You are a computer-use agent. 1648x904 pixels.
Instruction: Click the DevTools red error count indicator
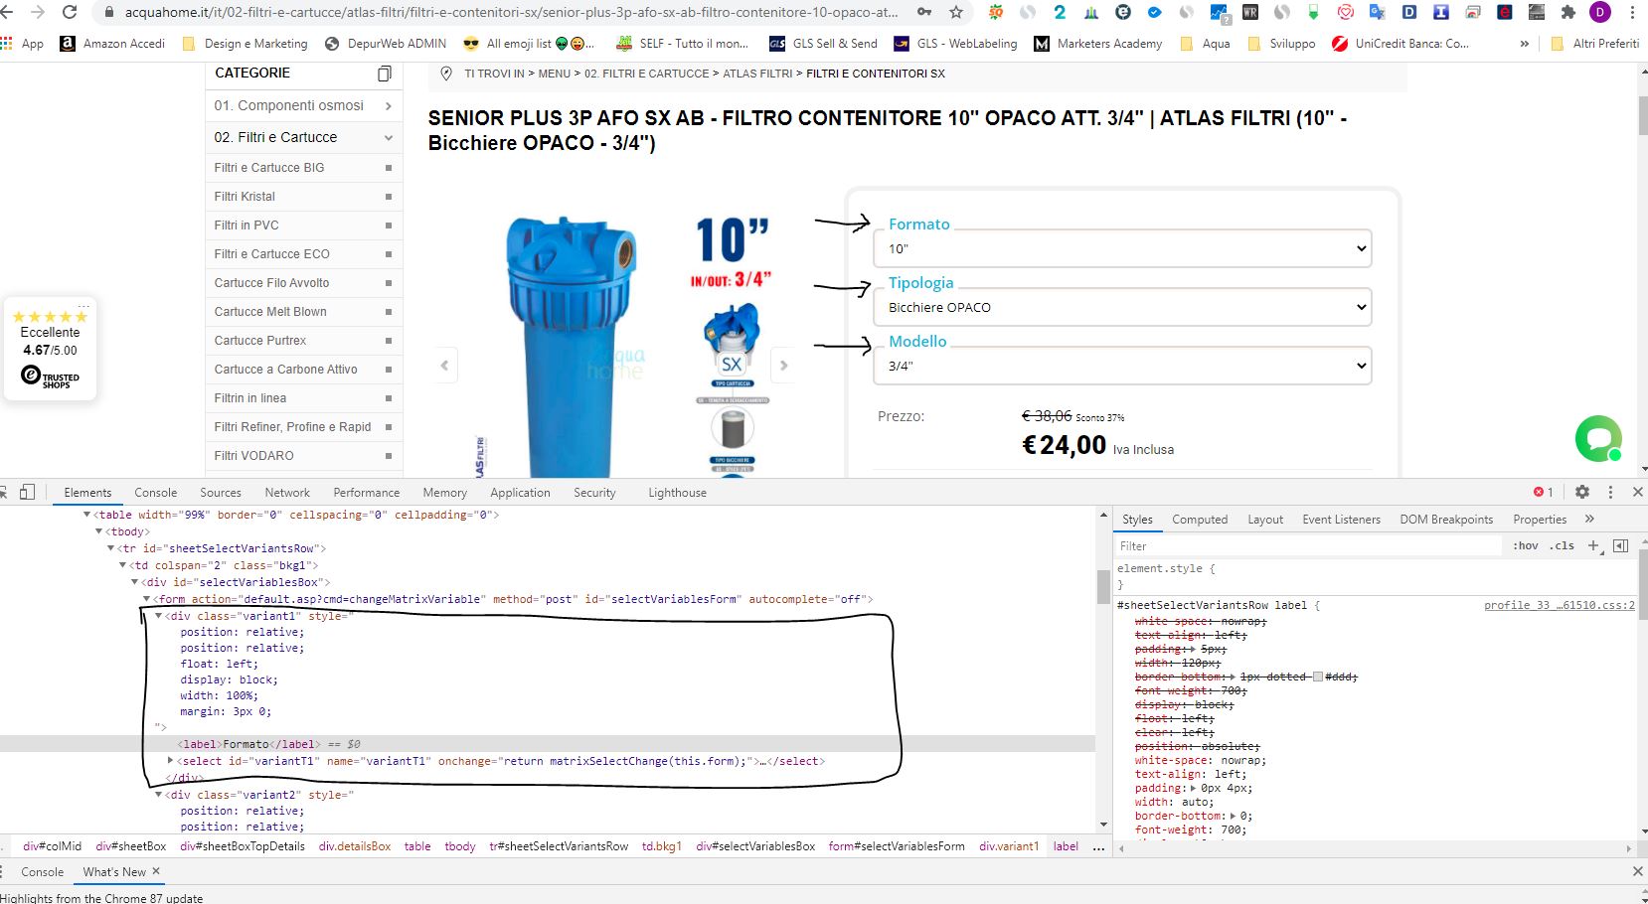(x=1543, y=492)
